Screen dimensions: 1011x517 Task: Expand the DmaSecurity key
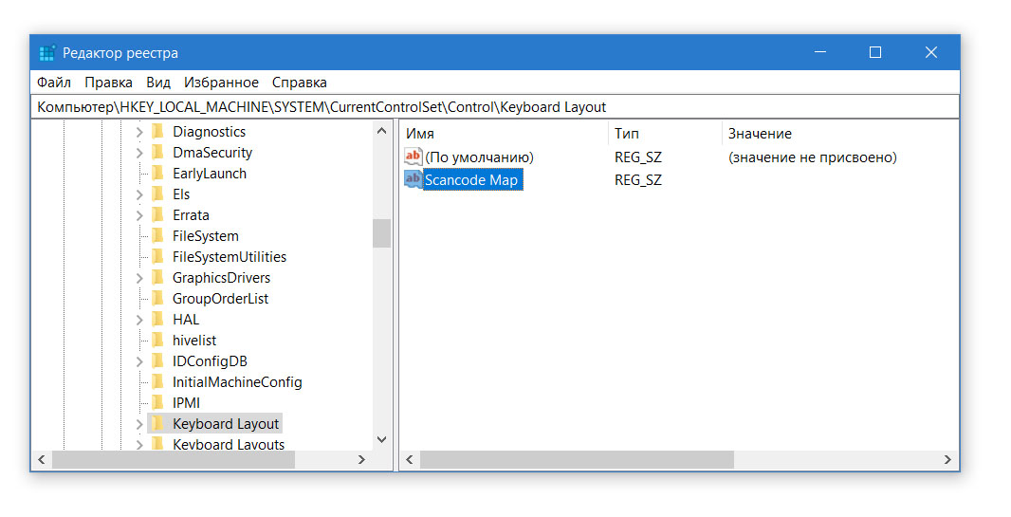point(139,153)
